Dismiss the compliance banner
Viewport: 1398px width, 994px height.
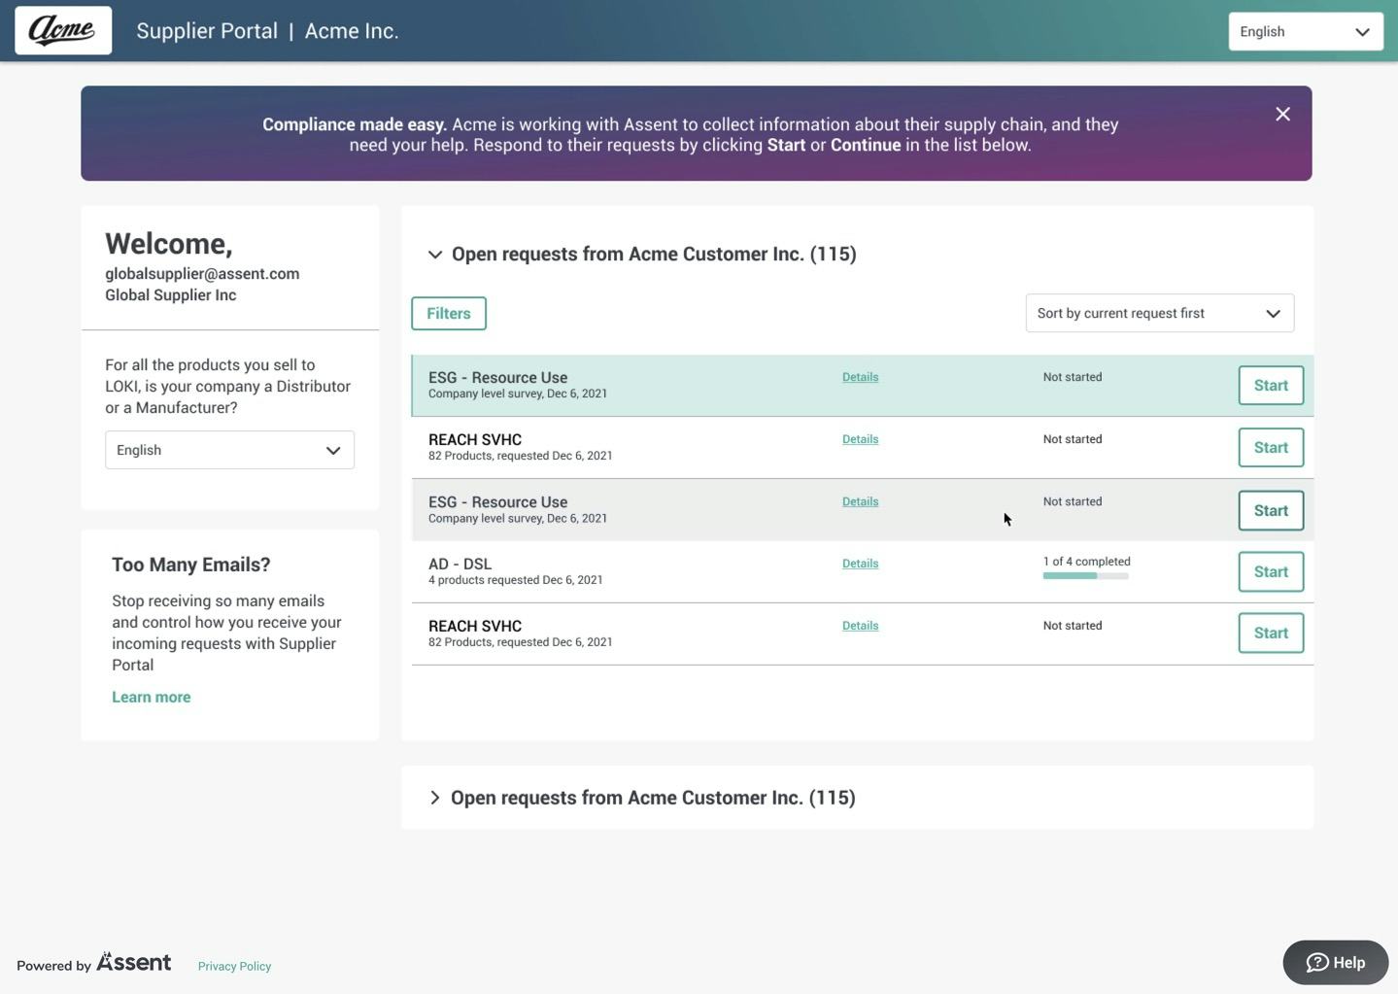coord(1282,112)
